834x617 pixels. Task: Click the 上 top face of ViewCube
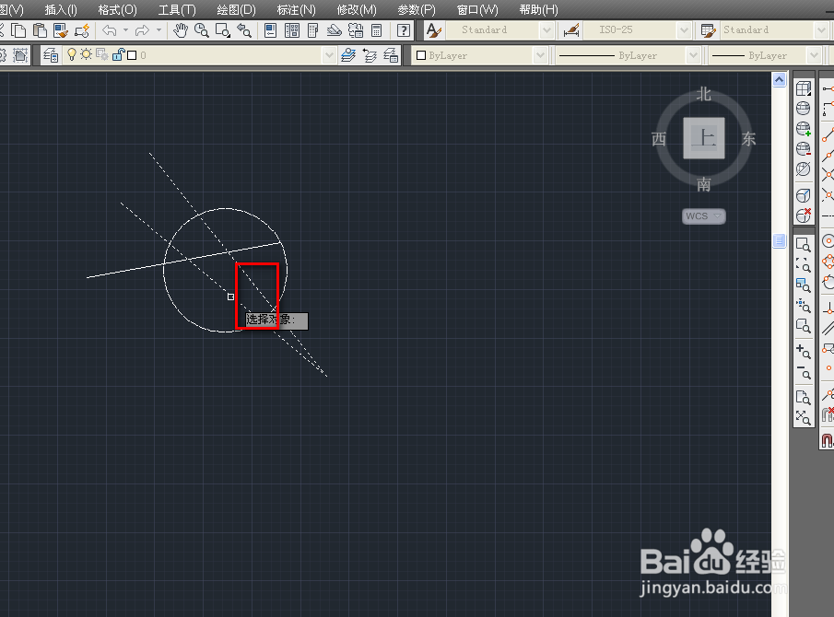704,139
